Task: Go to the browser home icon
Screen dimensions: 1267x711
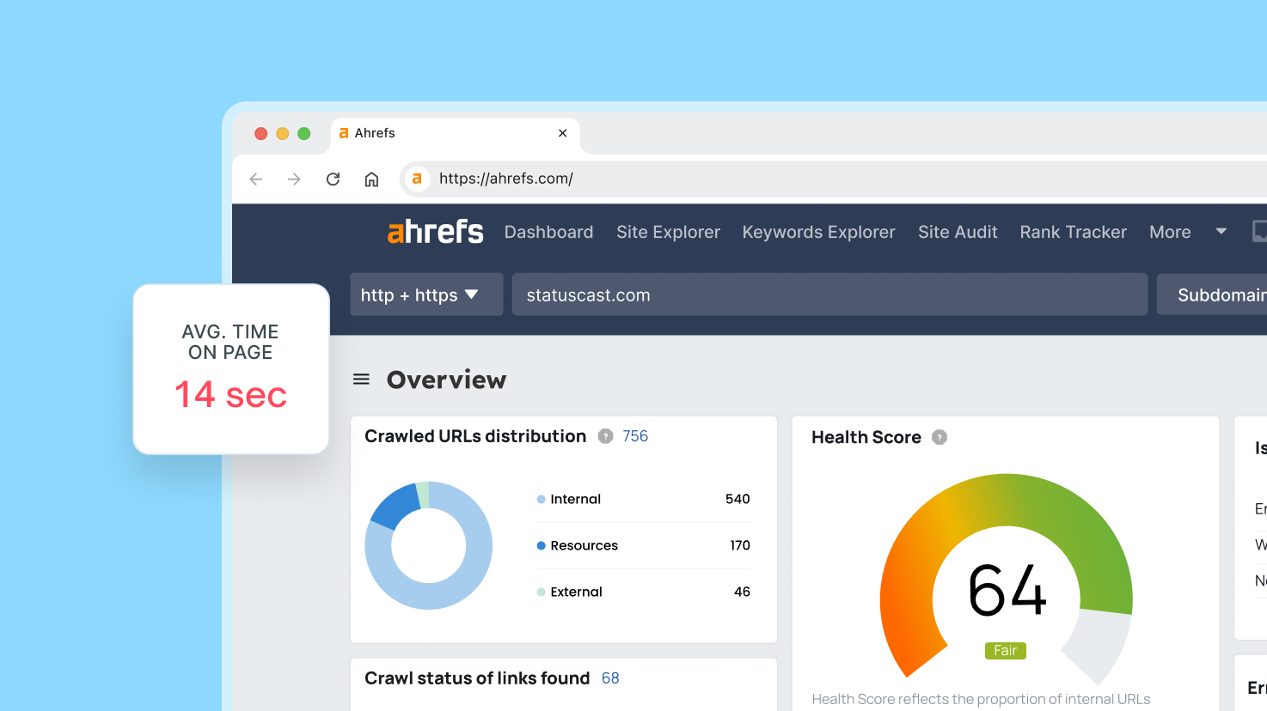Action: point(371,179)
